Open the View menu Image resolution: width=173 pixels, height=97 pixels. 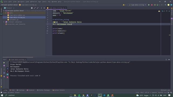[x=15, y=2]
